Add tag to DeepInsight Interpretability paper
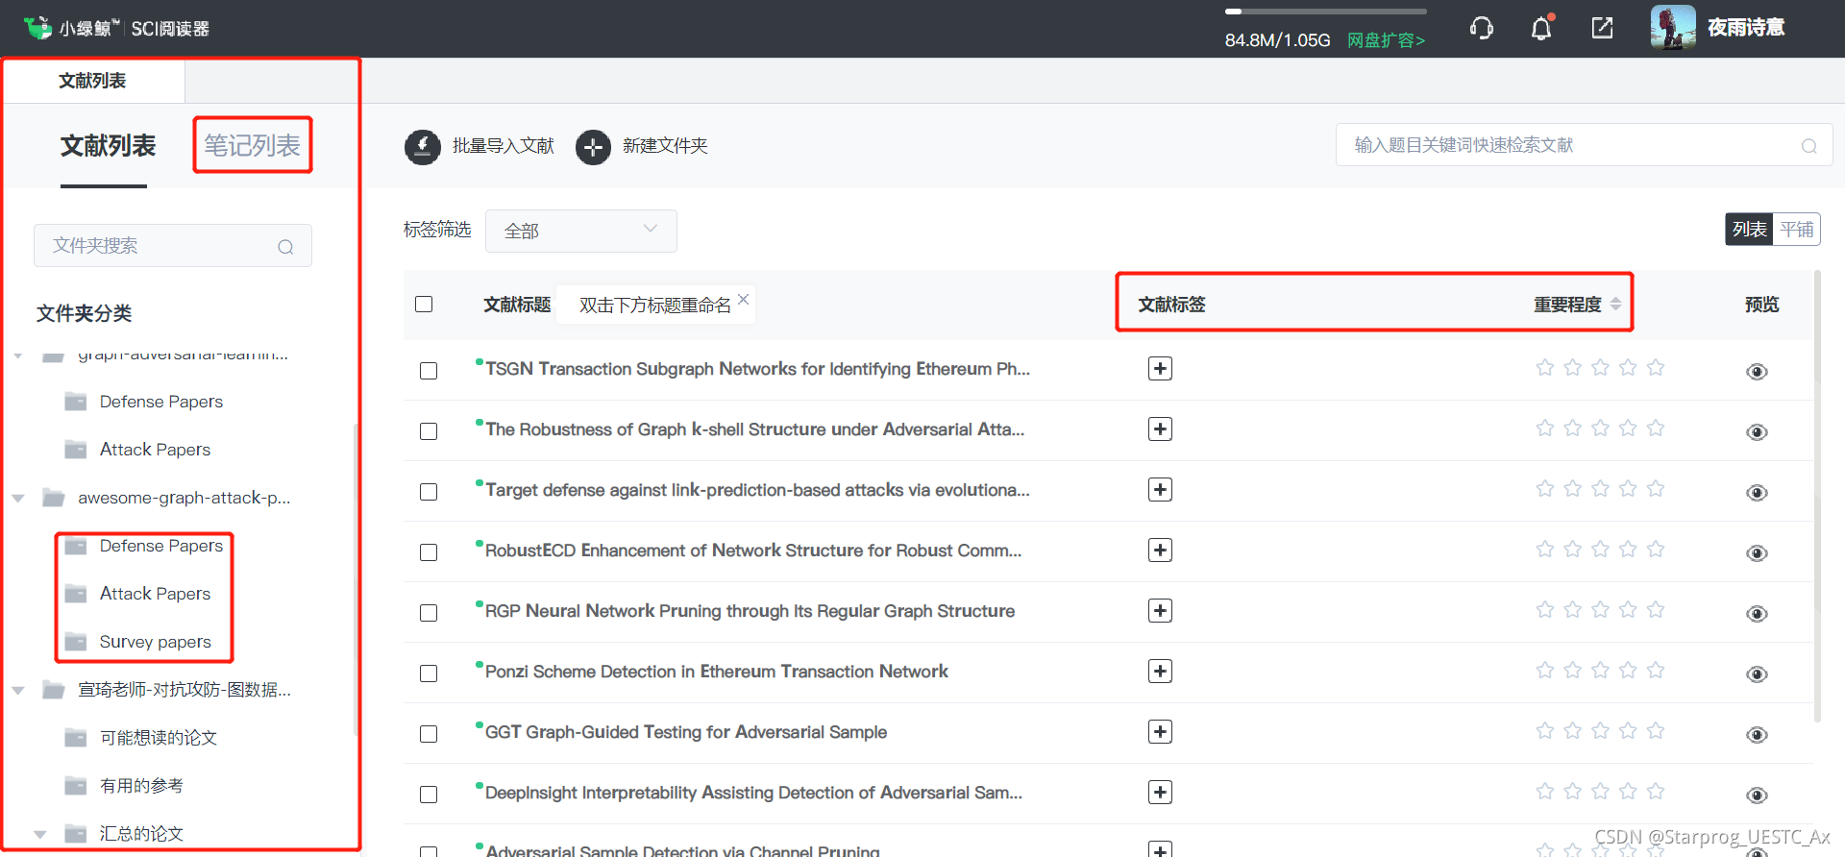1845x857 pixels. click(1160, 793)
